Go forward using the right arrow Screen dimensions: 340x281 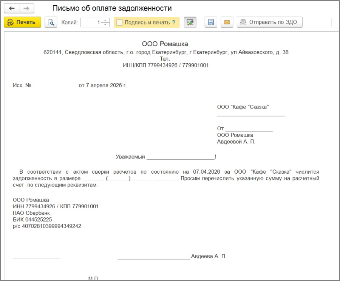[26, 8]
